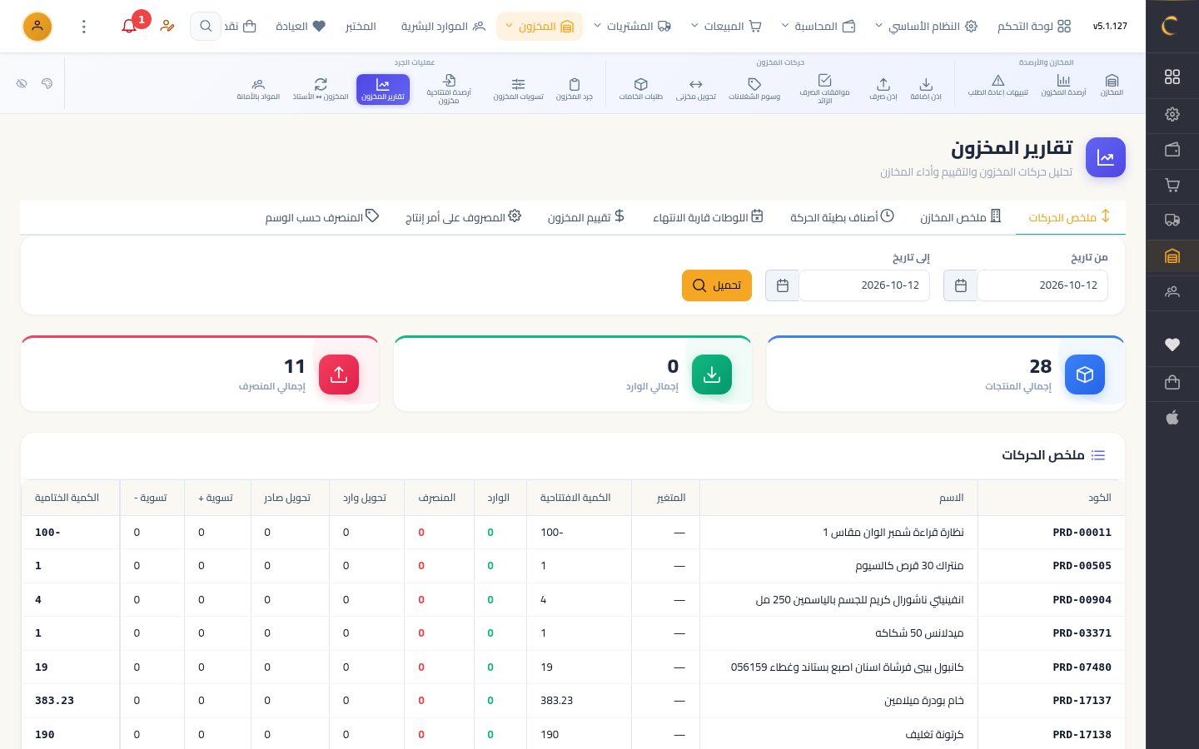
Task: Expand the النظام الأساسي core system dropdown
Action: [x=926, y=27]
